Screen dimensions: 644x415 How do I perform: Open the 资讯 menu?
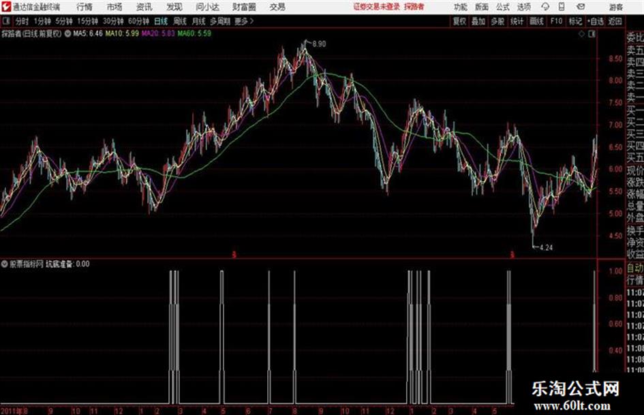click(x=144, y=7)
